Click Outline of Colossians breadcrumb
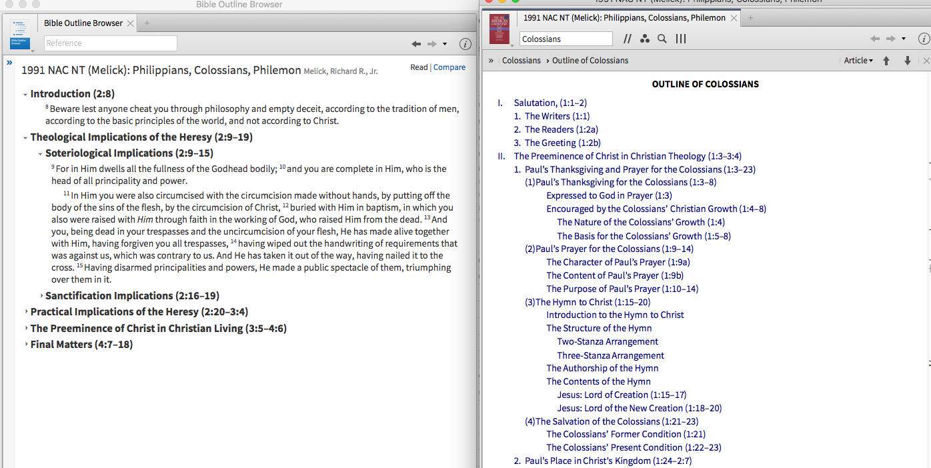931x468 pixels. [590, 61]
